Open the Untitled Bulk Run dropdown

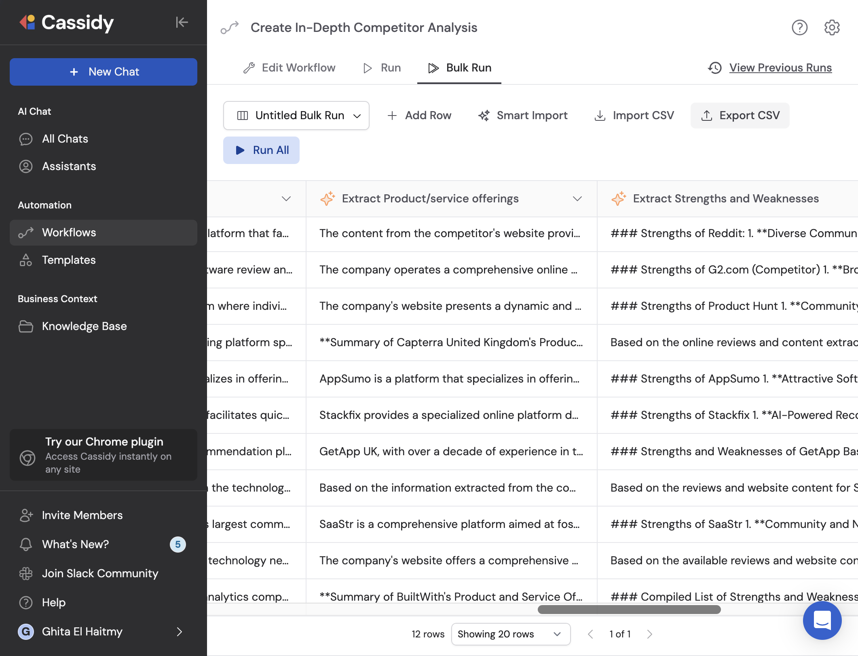pos(296,116)
